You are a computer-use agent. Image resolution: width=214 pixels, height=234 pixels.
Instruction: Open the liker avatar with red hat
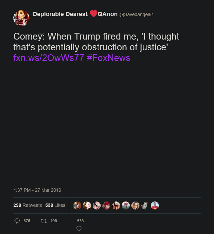106,206
